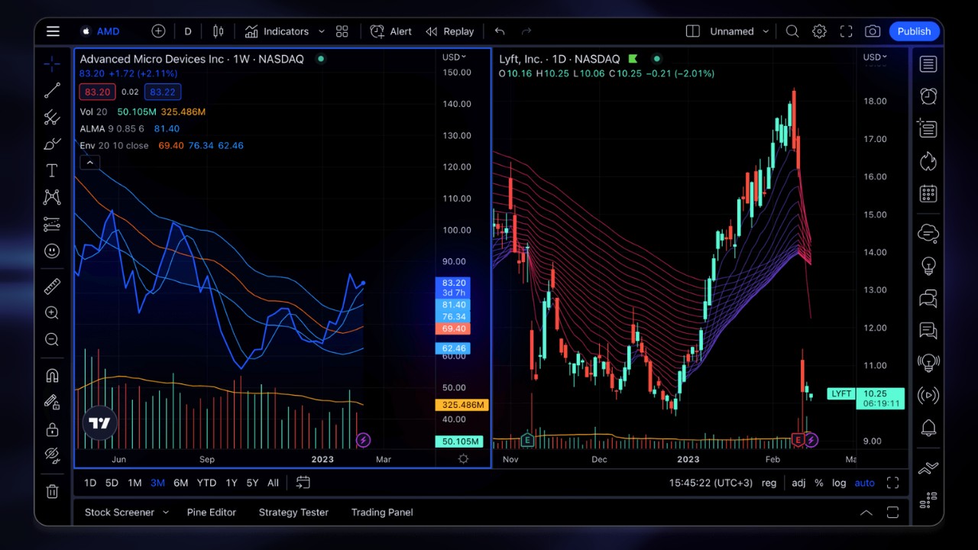Click the 15:45:22 (UTC+3) timezone clock
The image size is (978, 550).
point(711,483)
